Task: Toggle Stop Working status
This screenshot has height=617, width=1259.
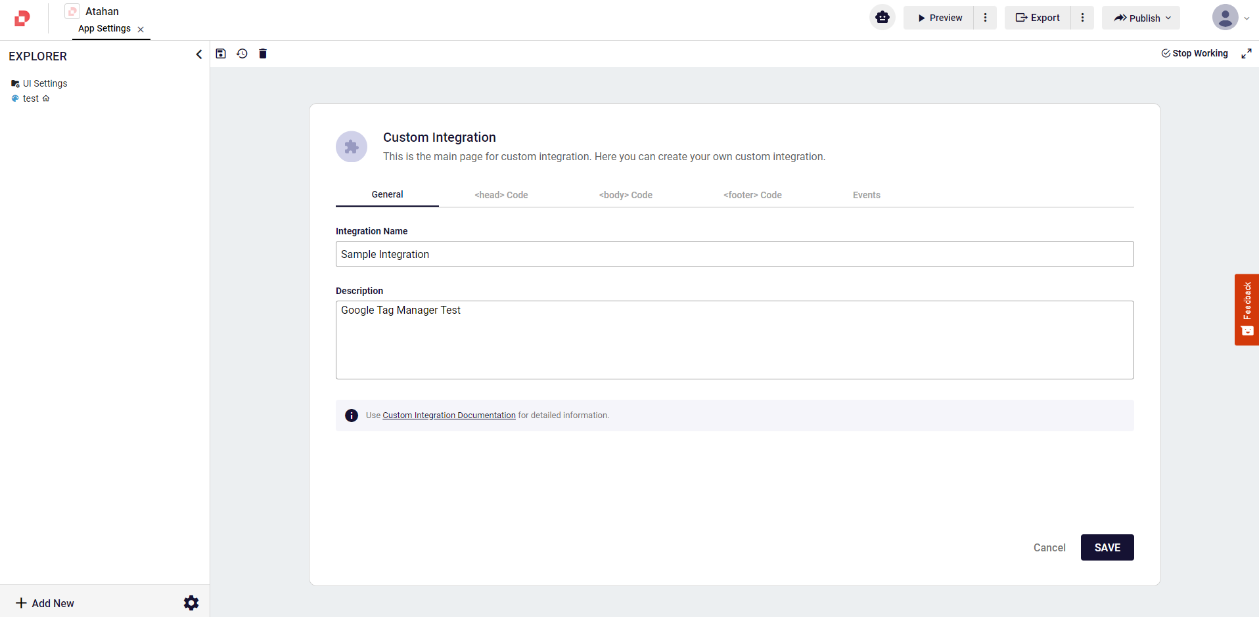Action: tap(1194, 54)
